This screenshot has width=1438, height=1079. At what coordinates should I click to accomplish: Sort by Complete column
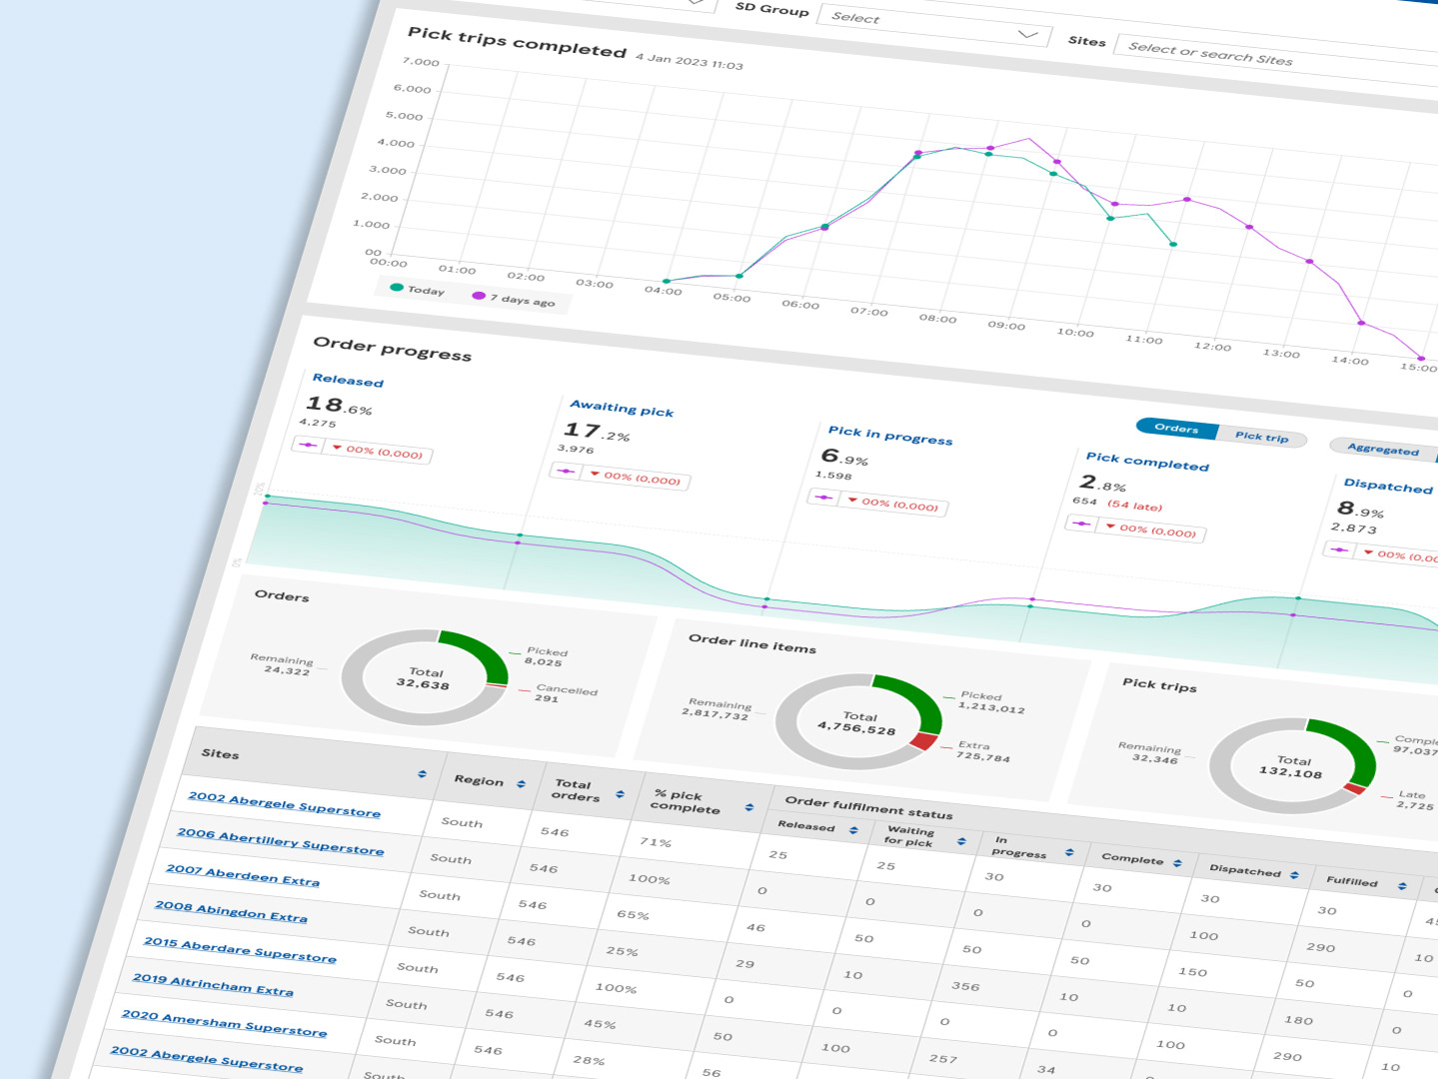pyautogui.click(x=1177, y=863)
